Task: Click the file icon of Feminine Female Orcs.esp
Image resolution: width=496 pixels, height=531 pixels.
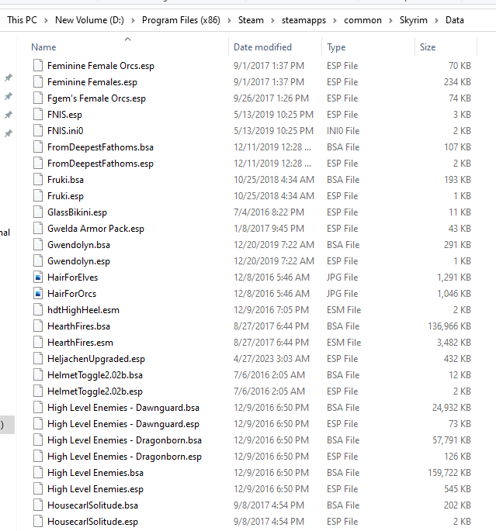Action: 38,66
